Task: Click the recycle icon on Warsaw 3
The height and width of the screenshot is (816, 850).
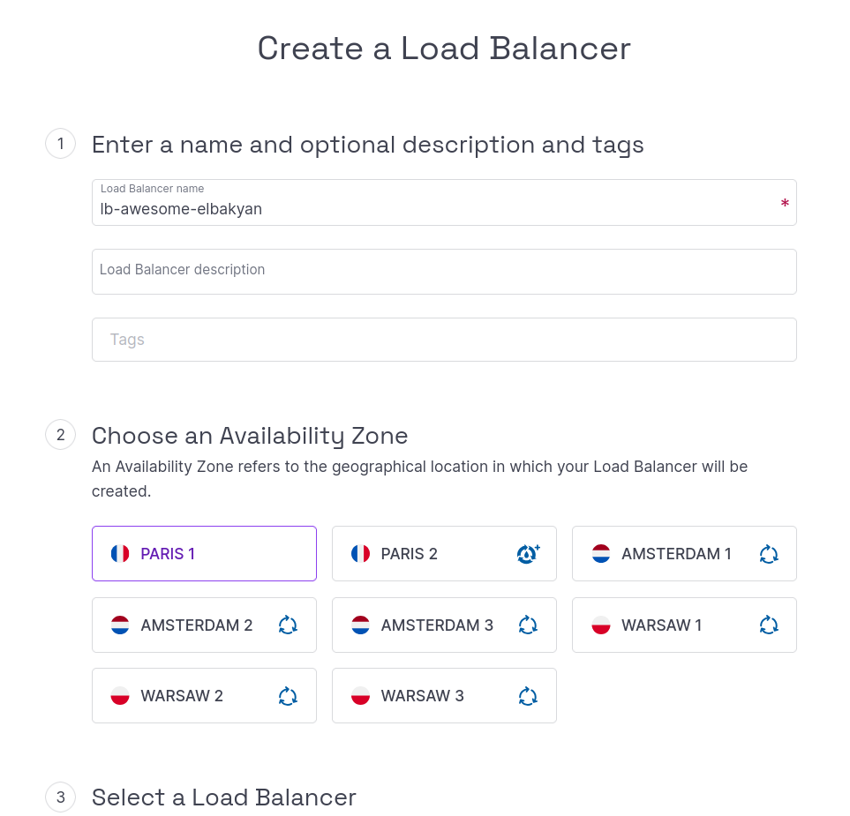Action: point(528,696)
